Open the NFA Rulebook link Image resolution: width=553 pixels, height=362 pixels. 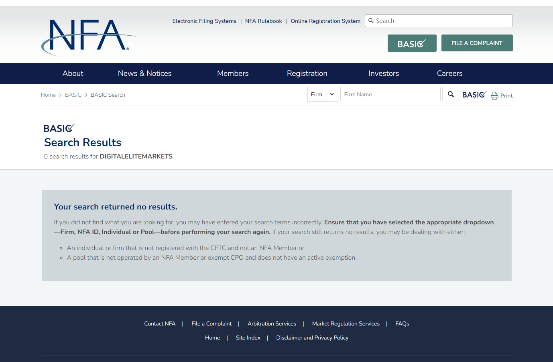264,21
